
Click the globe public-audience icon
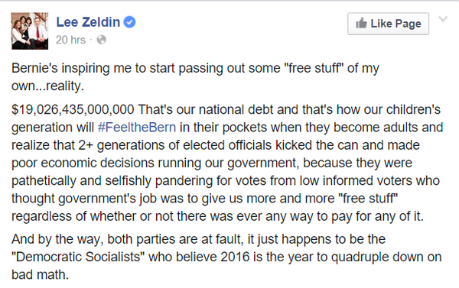101,40
